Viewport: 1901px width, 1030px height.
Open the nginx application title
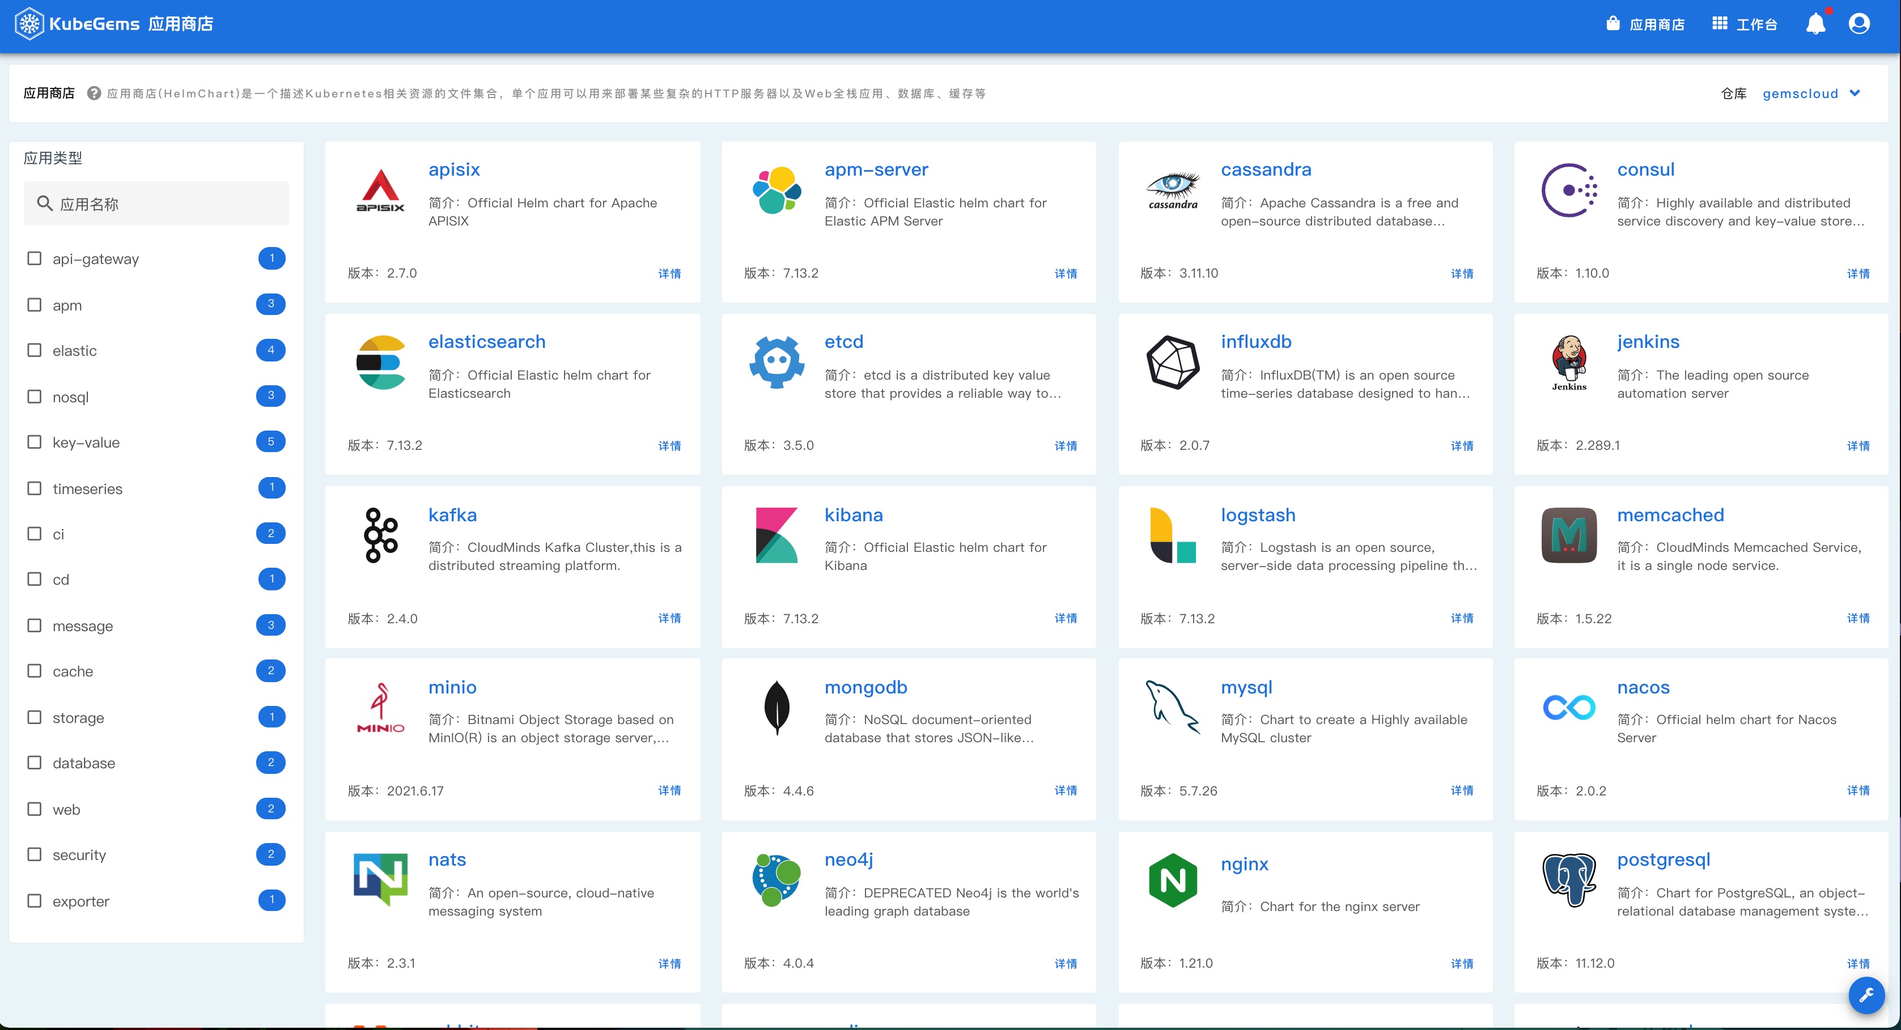click(1244, 864)
